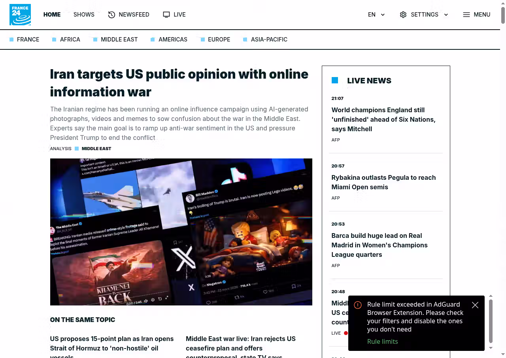The image size is (506, 358).
Task: Open the Africa region section
Action: point(70,40)
